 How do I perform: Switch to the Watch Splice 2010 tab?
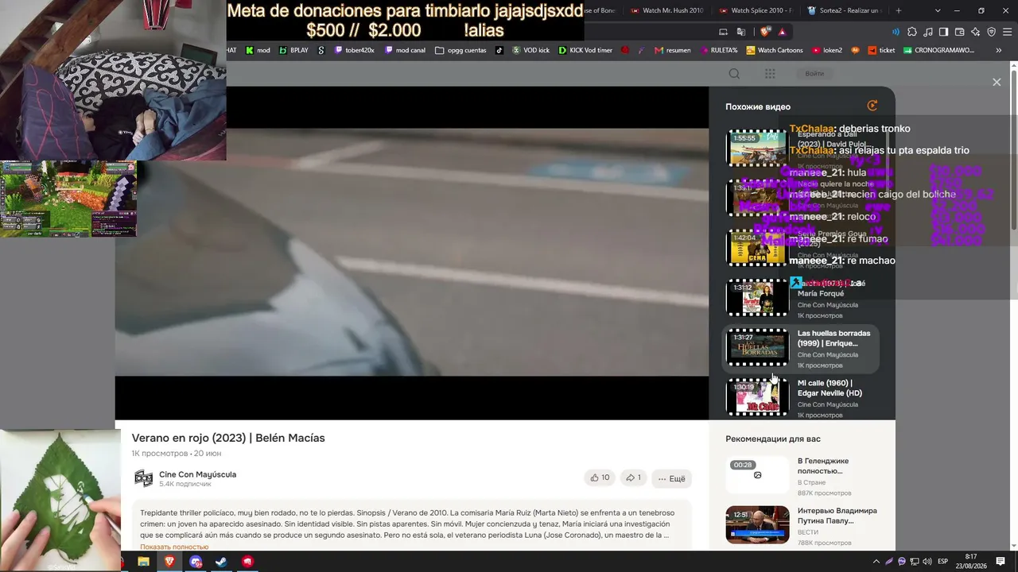click(x=755, y=10)
